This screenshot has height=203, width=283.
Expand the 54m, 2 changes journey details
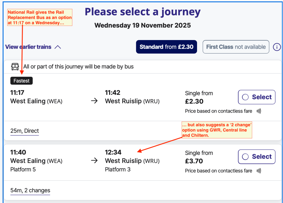[x=30, y=191]
